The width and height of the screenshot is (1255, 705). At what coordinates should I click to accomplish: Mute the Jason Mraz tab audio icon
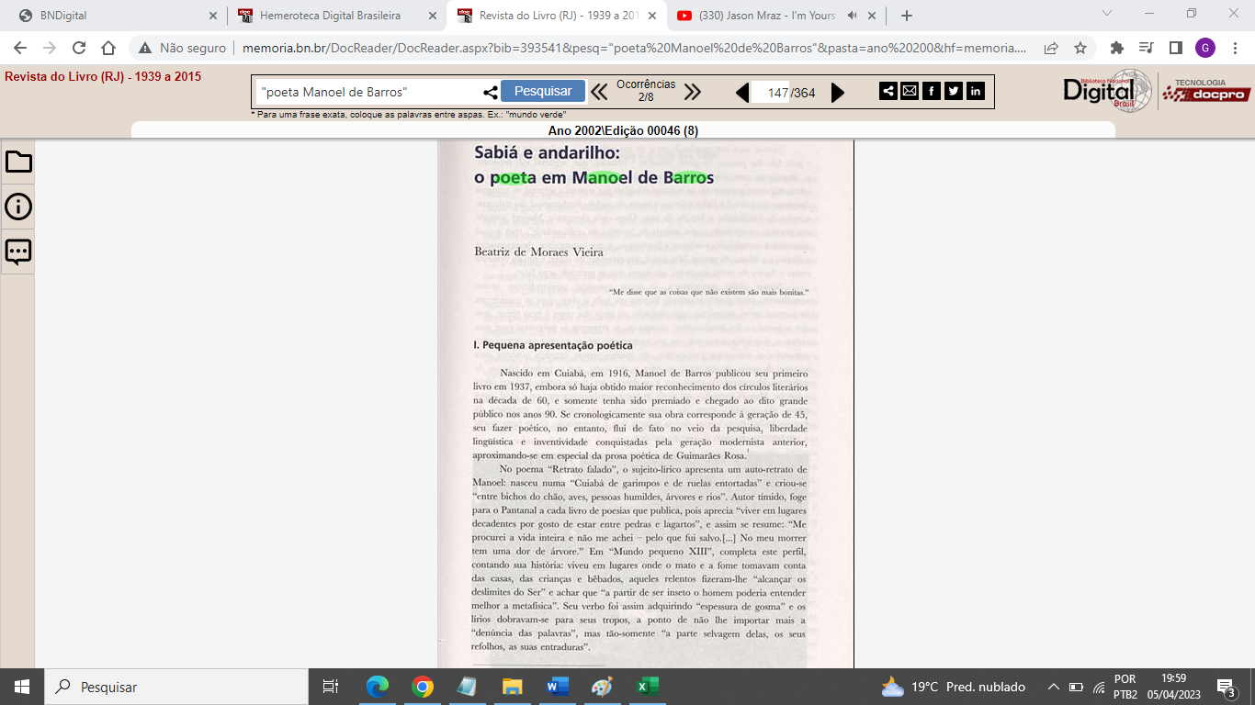coord(853,16)
